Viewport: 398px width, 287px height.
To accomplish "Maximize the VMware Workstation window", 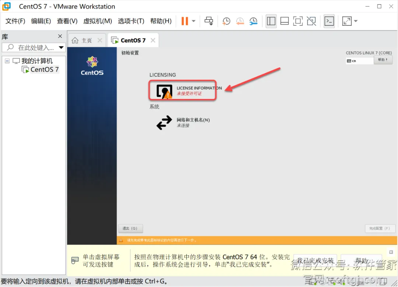I will (379, 6).
